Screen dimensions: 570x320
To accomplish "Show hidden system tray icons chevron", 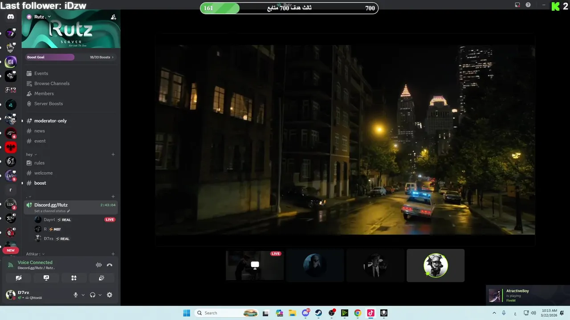I will (494, 313).
